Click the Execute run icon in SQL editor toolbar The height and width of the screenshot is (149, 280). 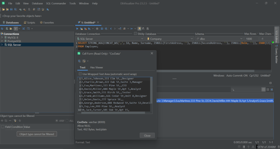point(77,28)
